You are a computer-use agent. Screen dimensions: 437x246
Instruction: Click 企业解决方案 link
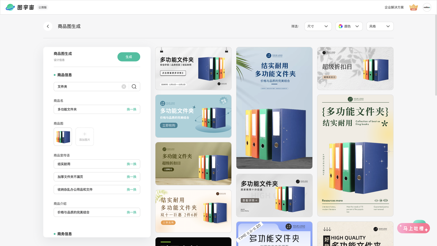tap(394, 7)
